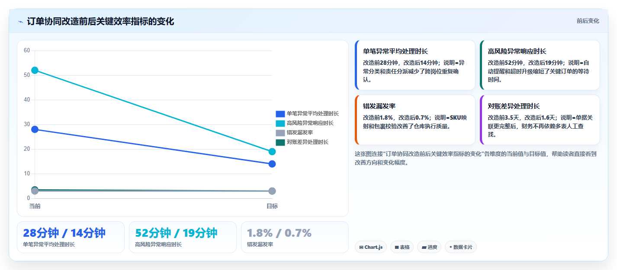This screenshot has width=617, height=270.
Task: Click the 目标 axis label
Action: click(x=272, y=206)
